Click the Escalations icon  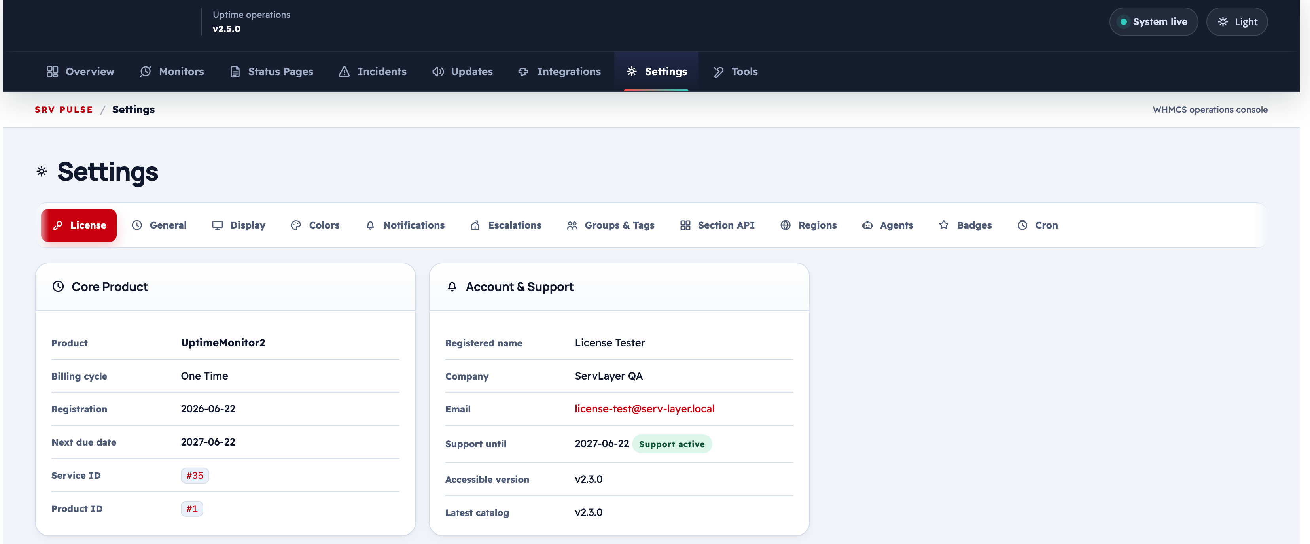tap(475, 225)
